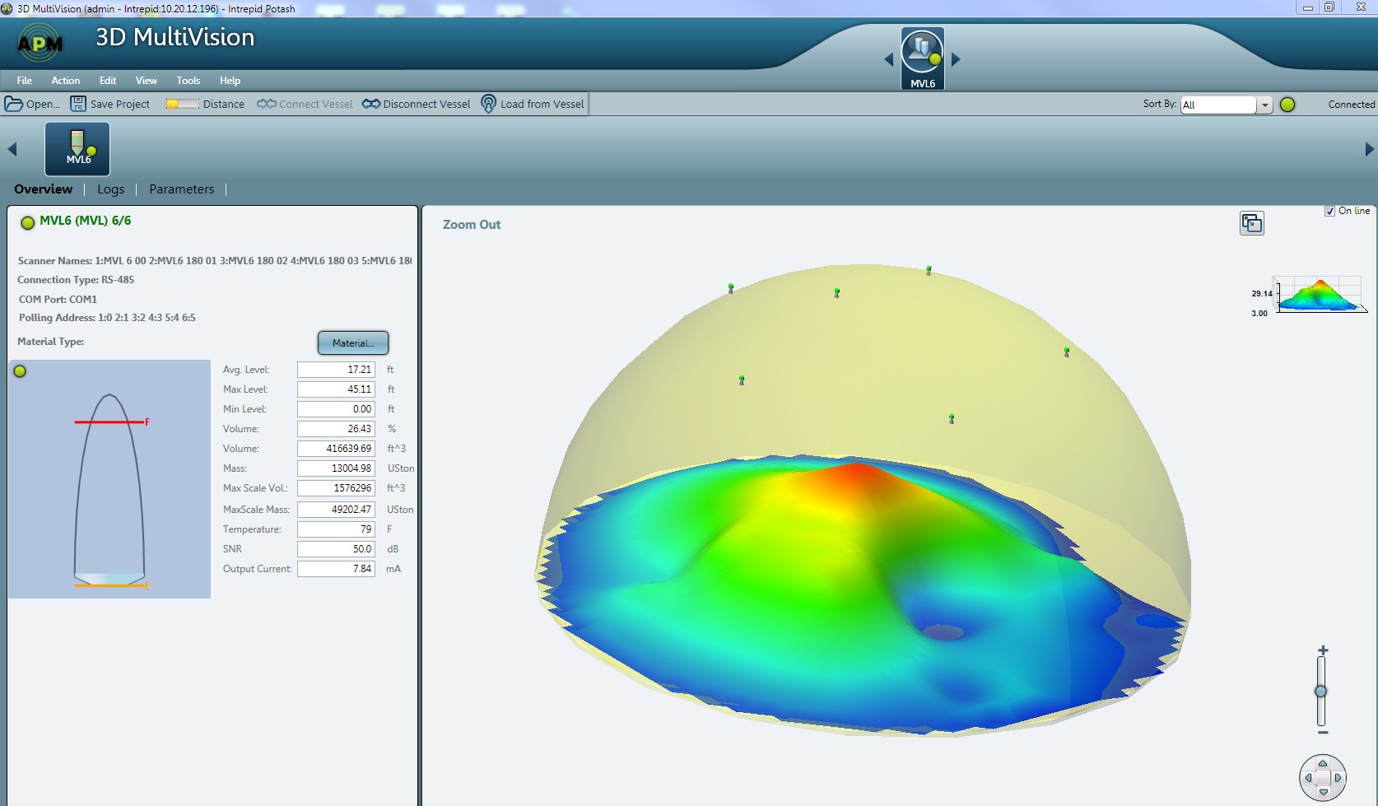Click the Mass field 13004.98
1378x806 pixels.
tap(336, 468)
